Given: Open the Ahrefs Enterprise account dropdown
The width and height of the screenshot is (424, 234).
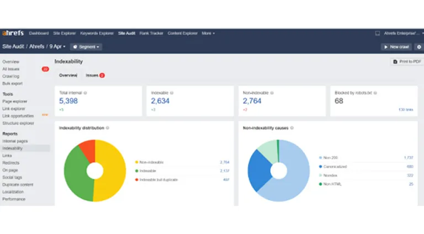Looking at the screenshot, I should pos(404,33).
